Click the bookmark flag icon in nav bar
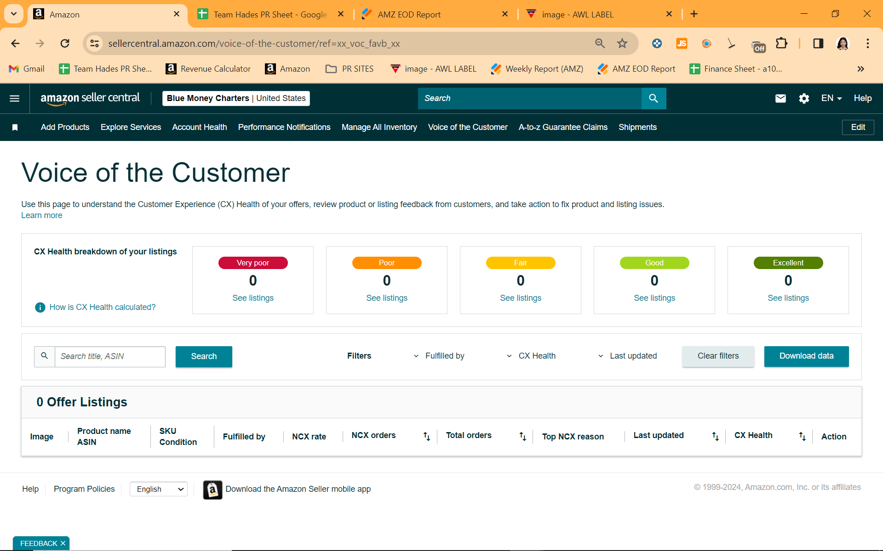 (x=15, y=127)
